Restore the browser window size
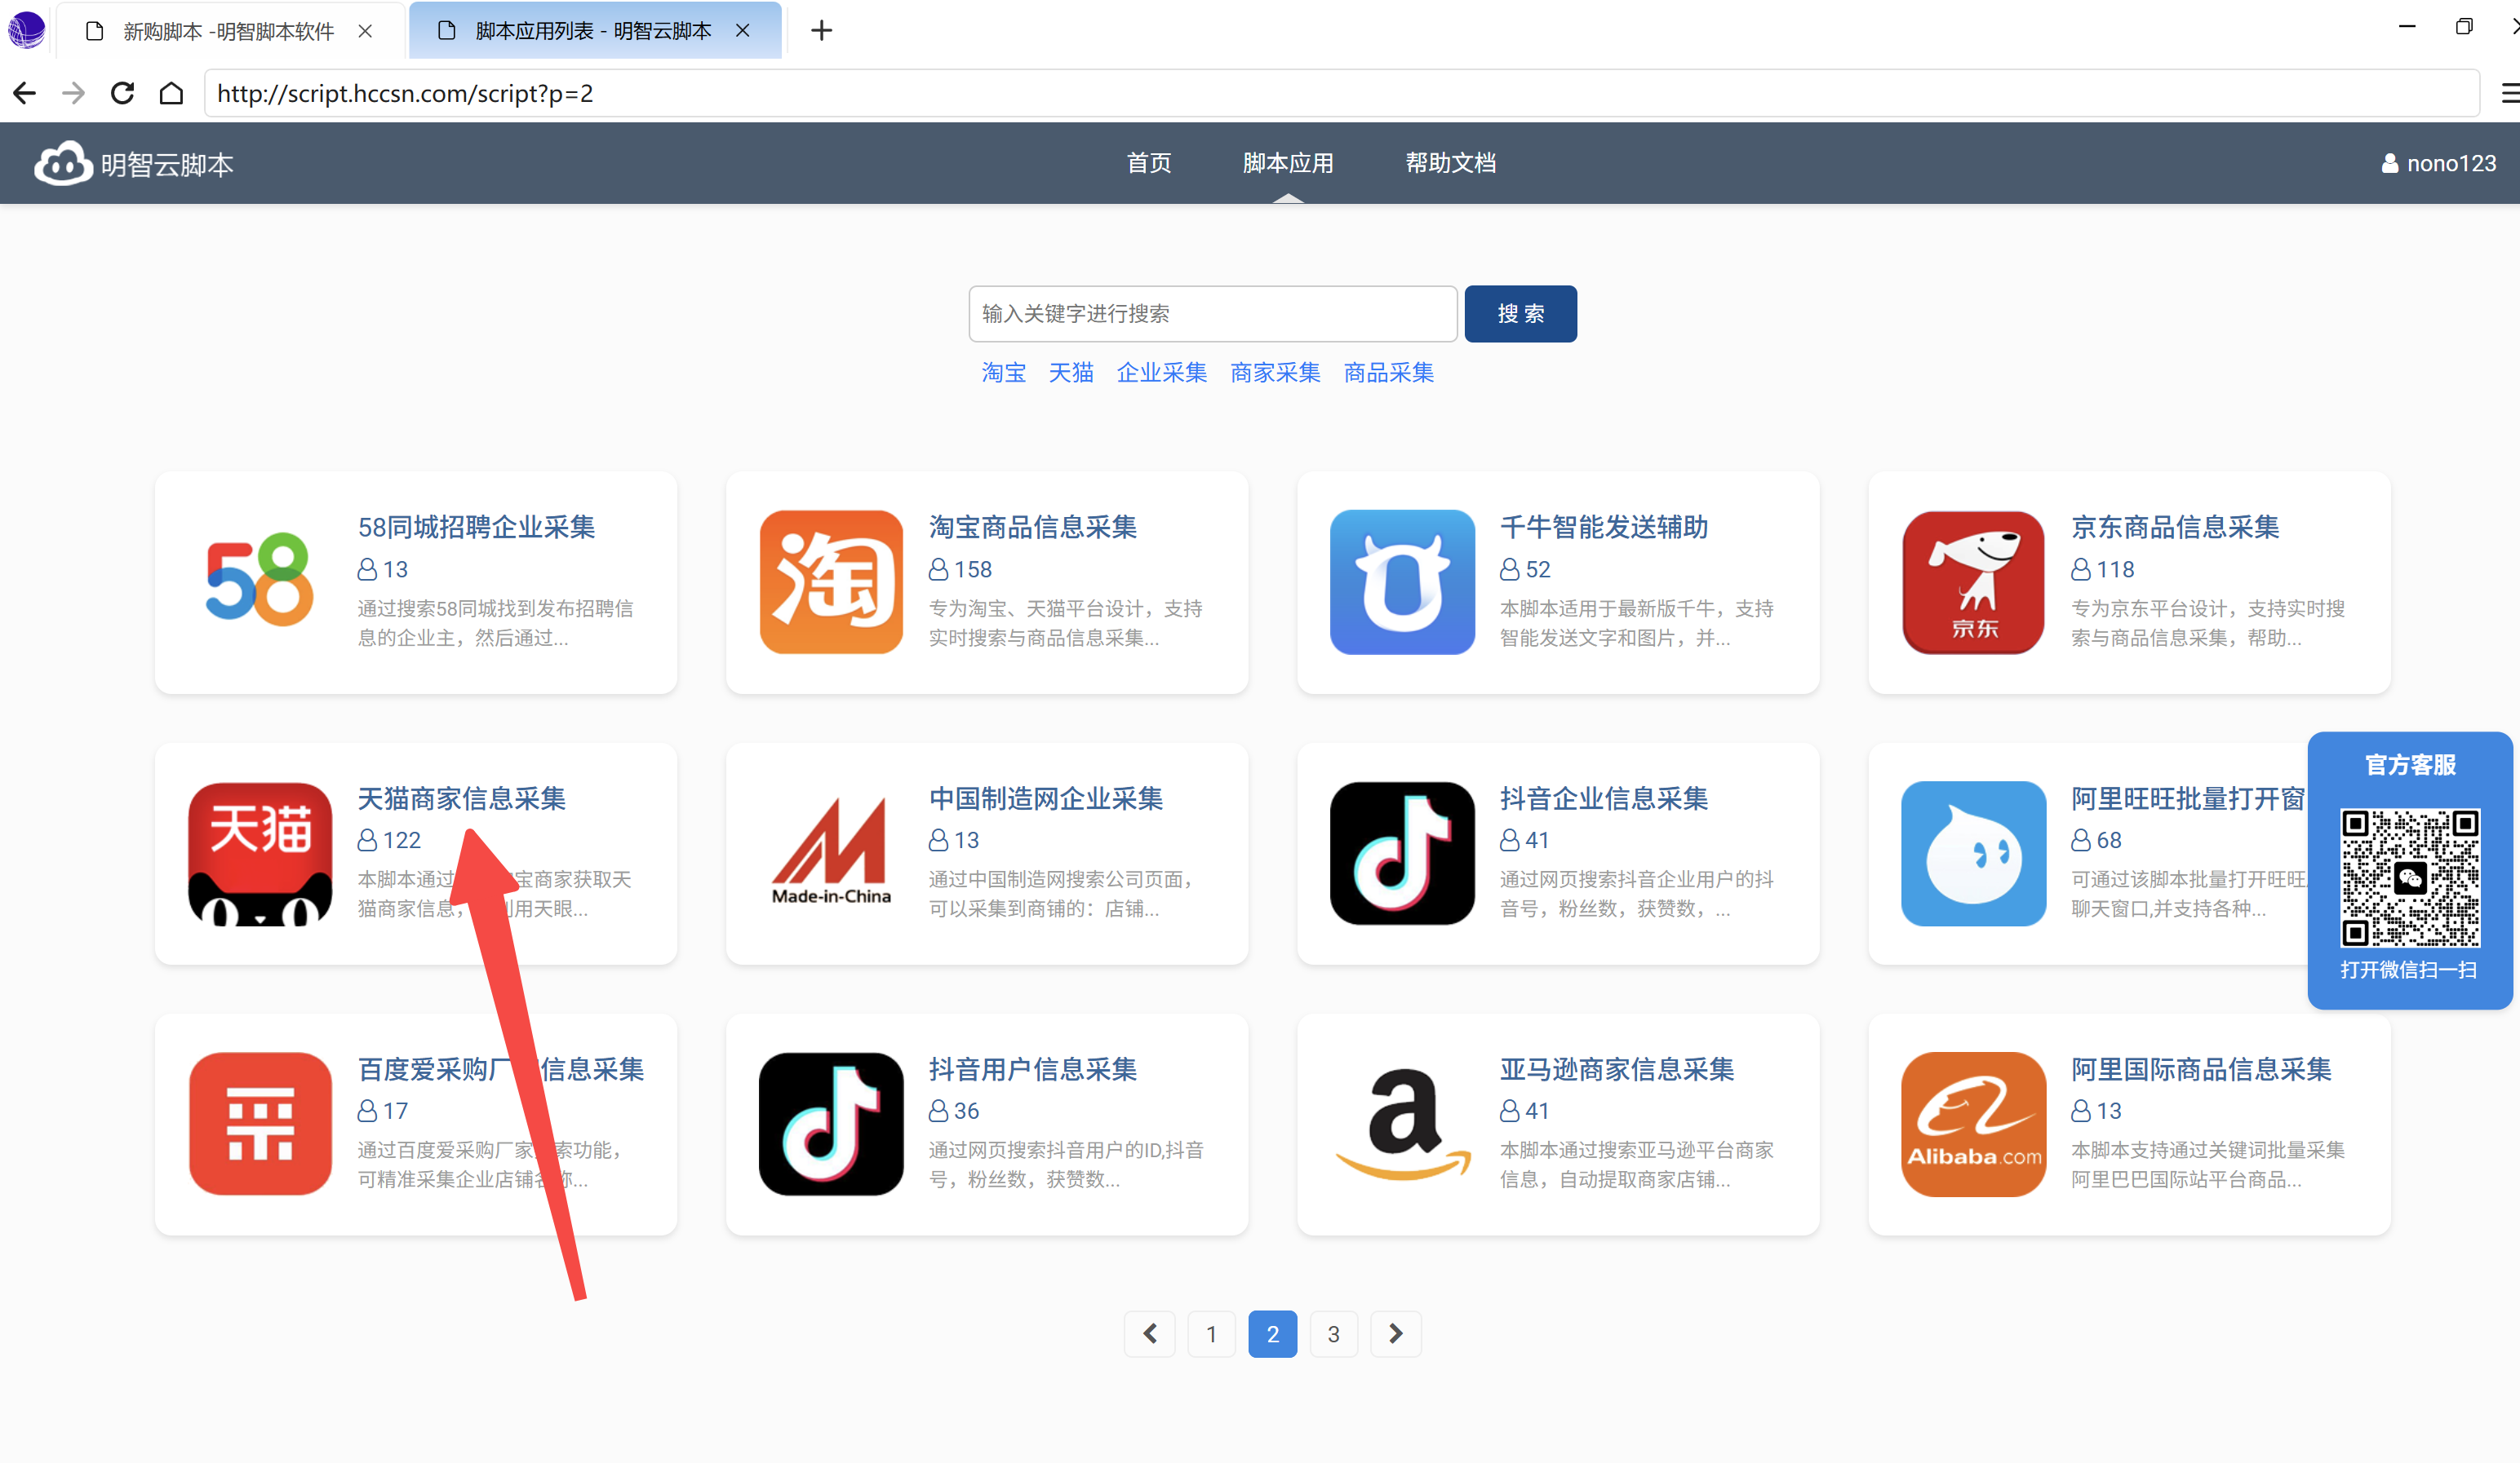2520x1463 pixels. (x=2463, y=26)
